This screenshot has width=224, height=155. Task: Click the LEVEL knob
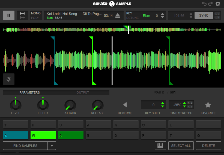point(16,105)
